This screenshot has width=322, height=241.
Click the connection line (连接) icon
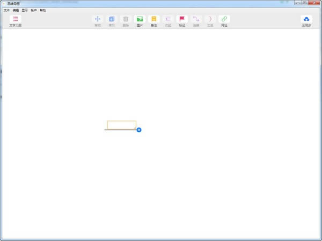[196, 19]
